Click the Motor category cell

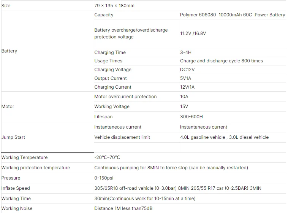coord(8,106)
